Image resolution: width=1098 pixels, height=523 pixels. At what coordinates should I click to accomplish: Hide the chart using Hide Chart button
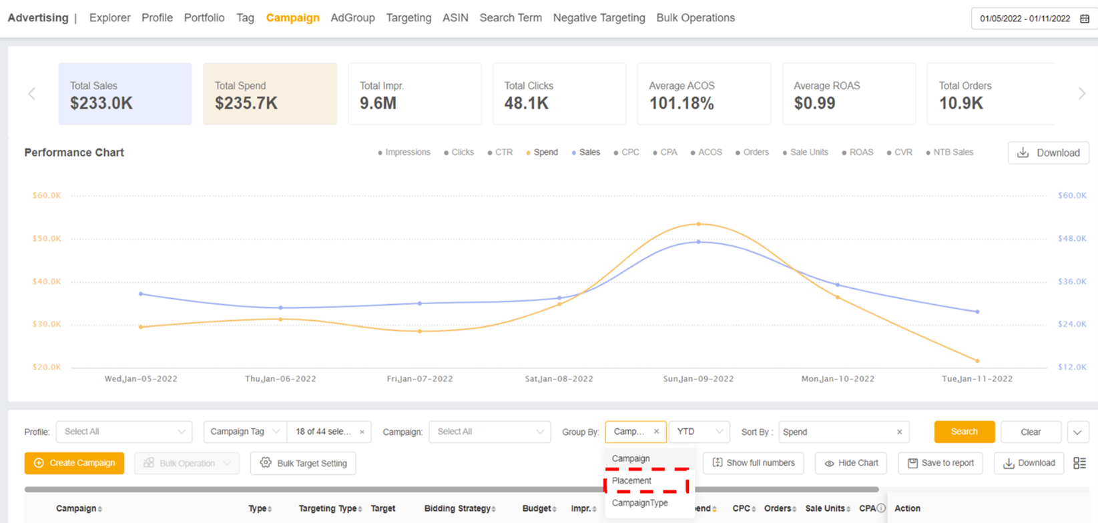tap(850, 463)
